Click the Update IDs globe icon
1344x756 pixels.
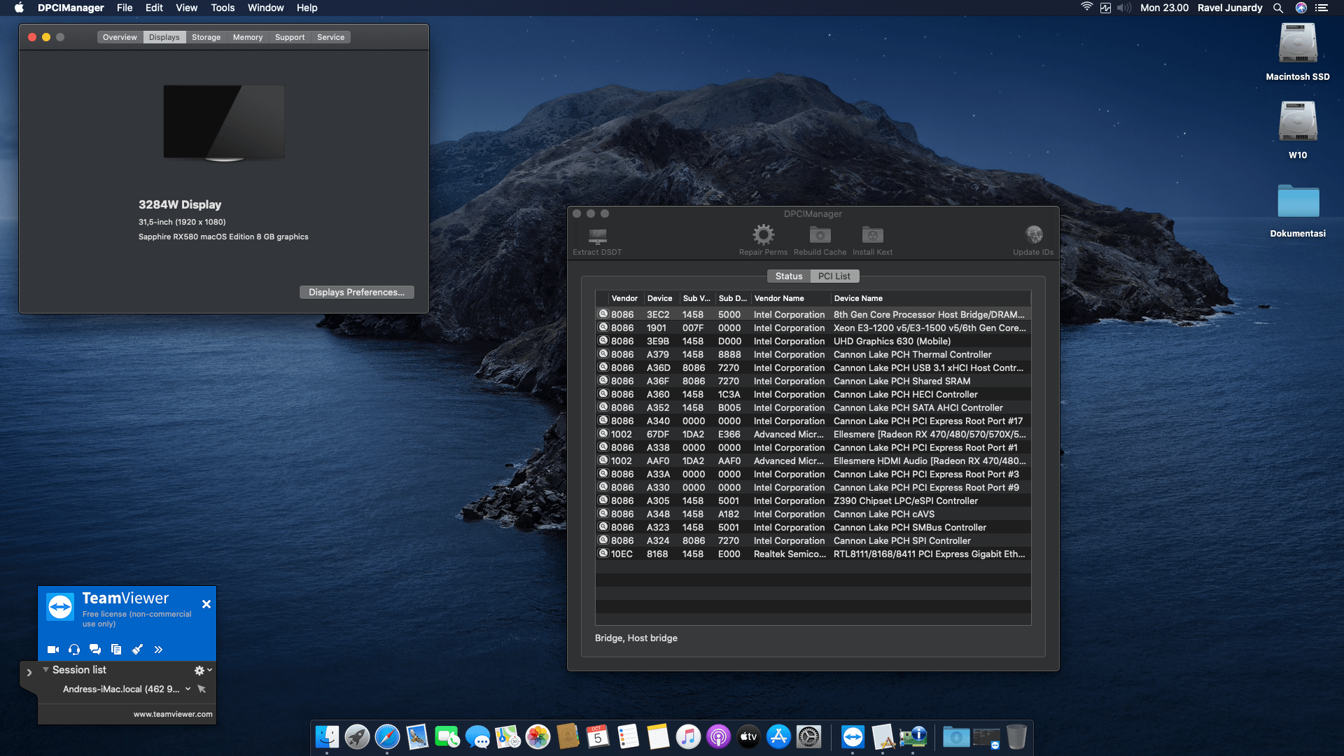(x=1033, y=234)
